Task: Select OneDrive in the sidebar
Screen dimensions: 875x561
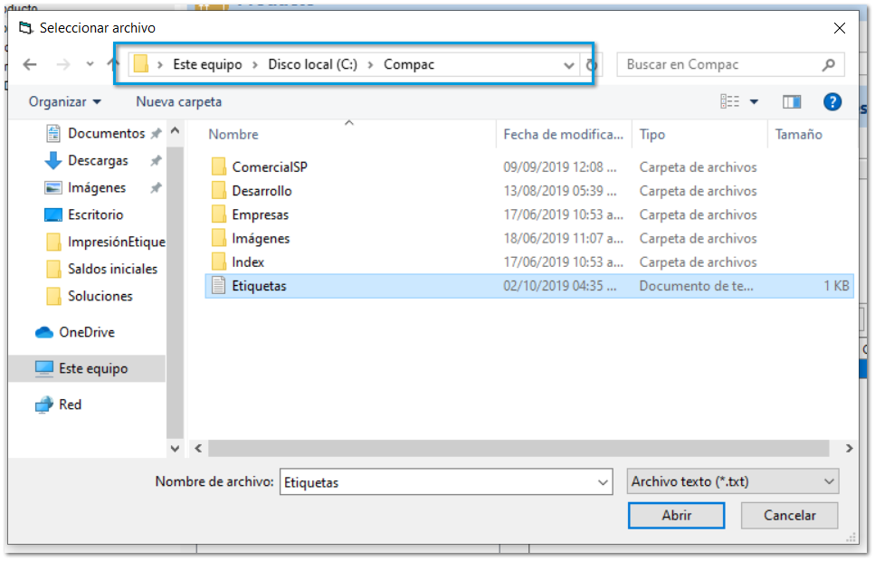Action: [x=87, y=332]
